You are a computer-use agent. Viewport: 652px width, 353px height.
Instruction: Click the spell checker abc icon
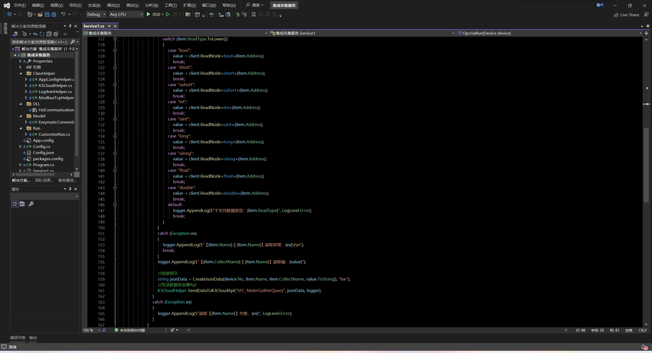coord(211,14)
